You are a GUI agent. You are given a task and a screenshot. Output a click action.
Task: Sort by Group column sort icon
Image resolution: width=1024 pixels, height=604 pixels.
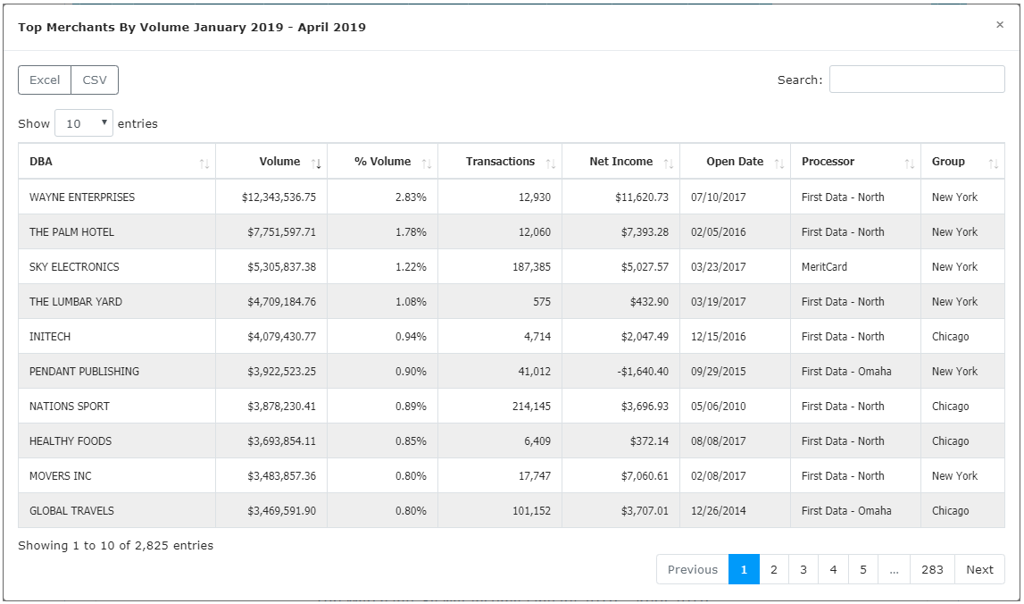point(994,164)
